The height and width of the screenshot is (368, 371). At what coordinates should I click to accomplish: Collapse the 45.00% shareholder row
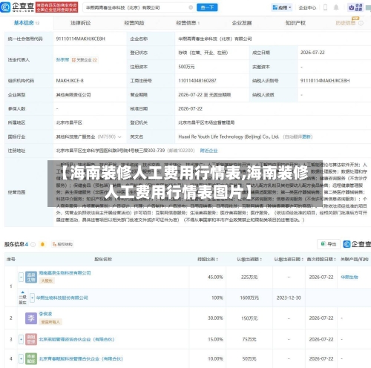[22, 277]
